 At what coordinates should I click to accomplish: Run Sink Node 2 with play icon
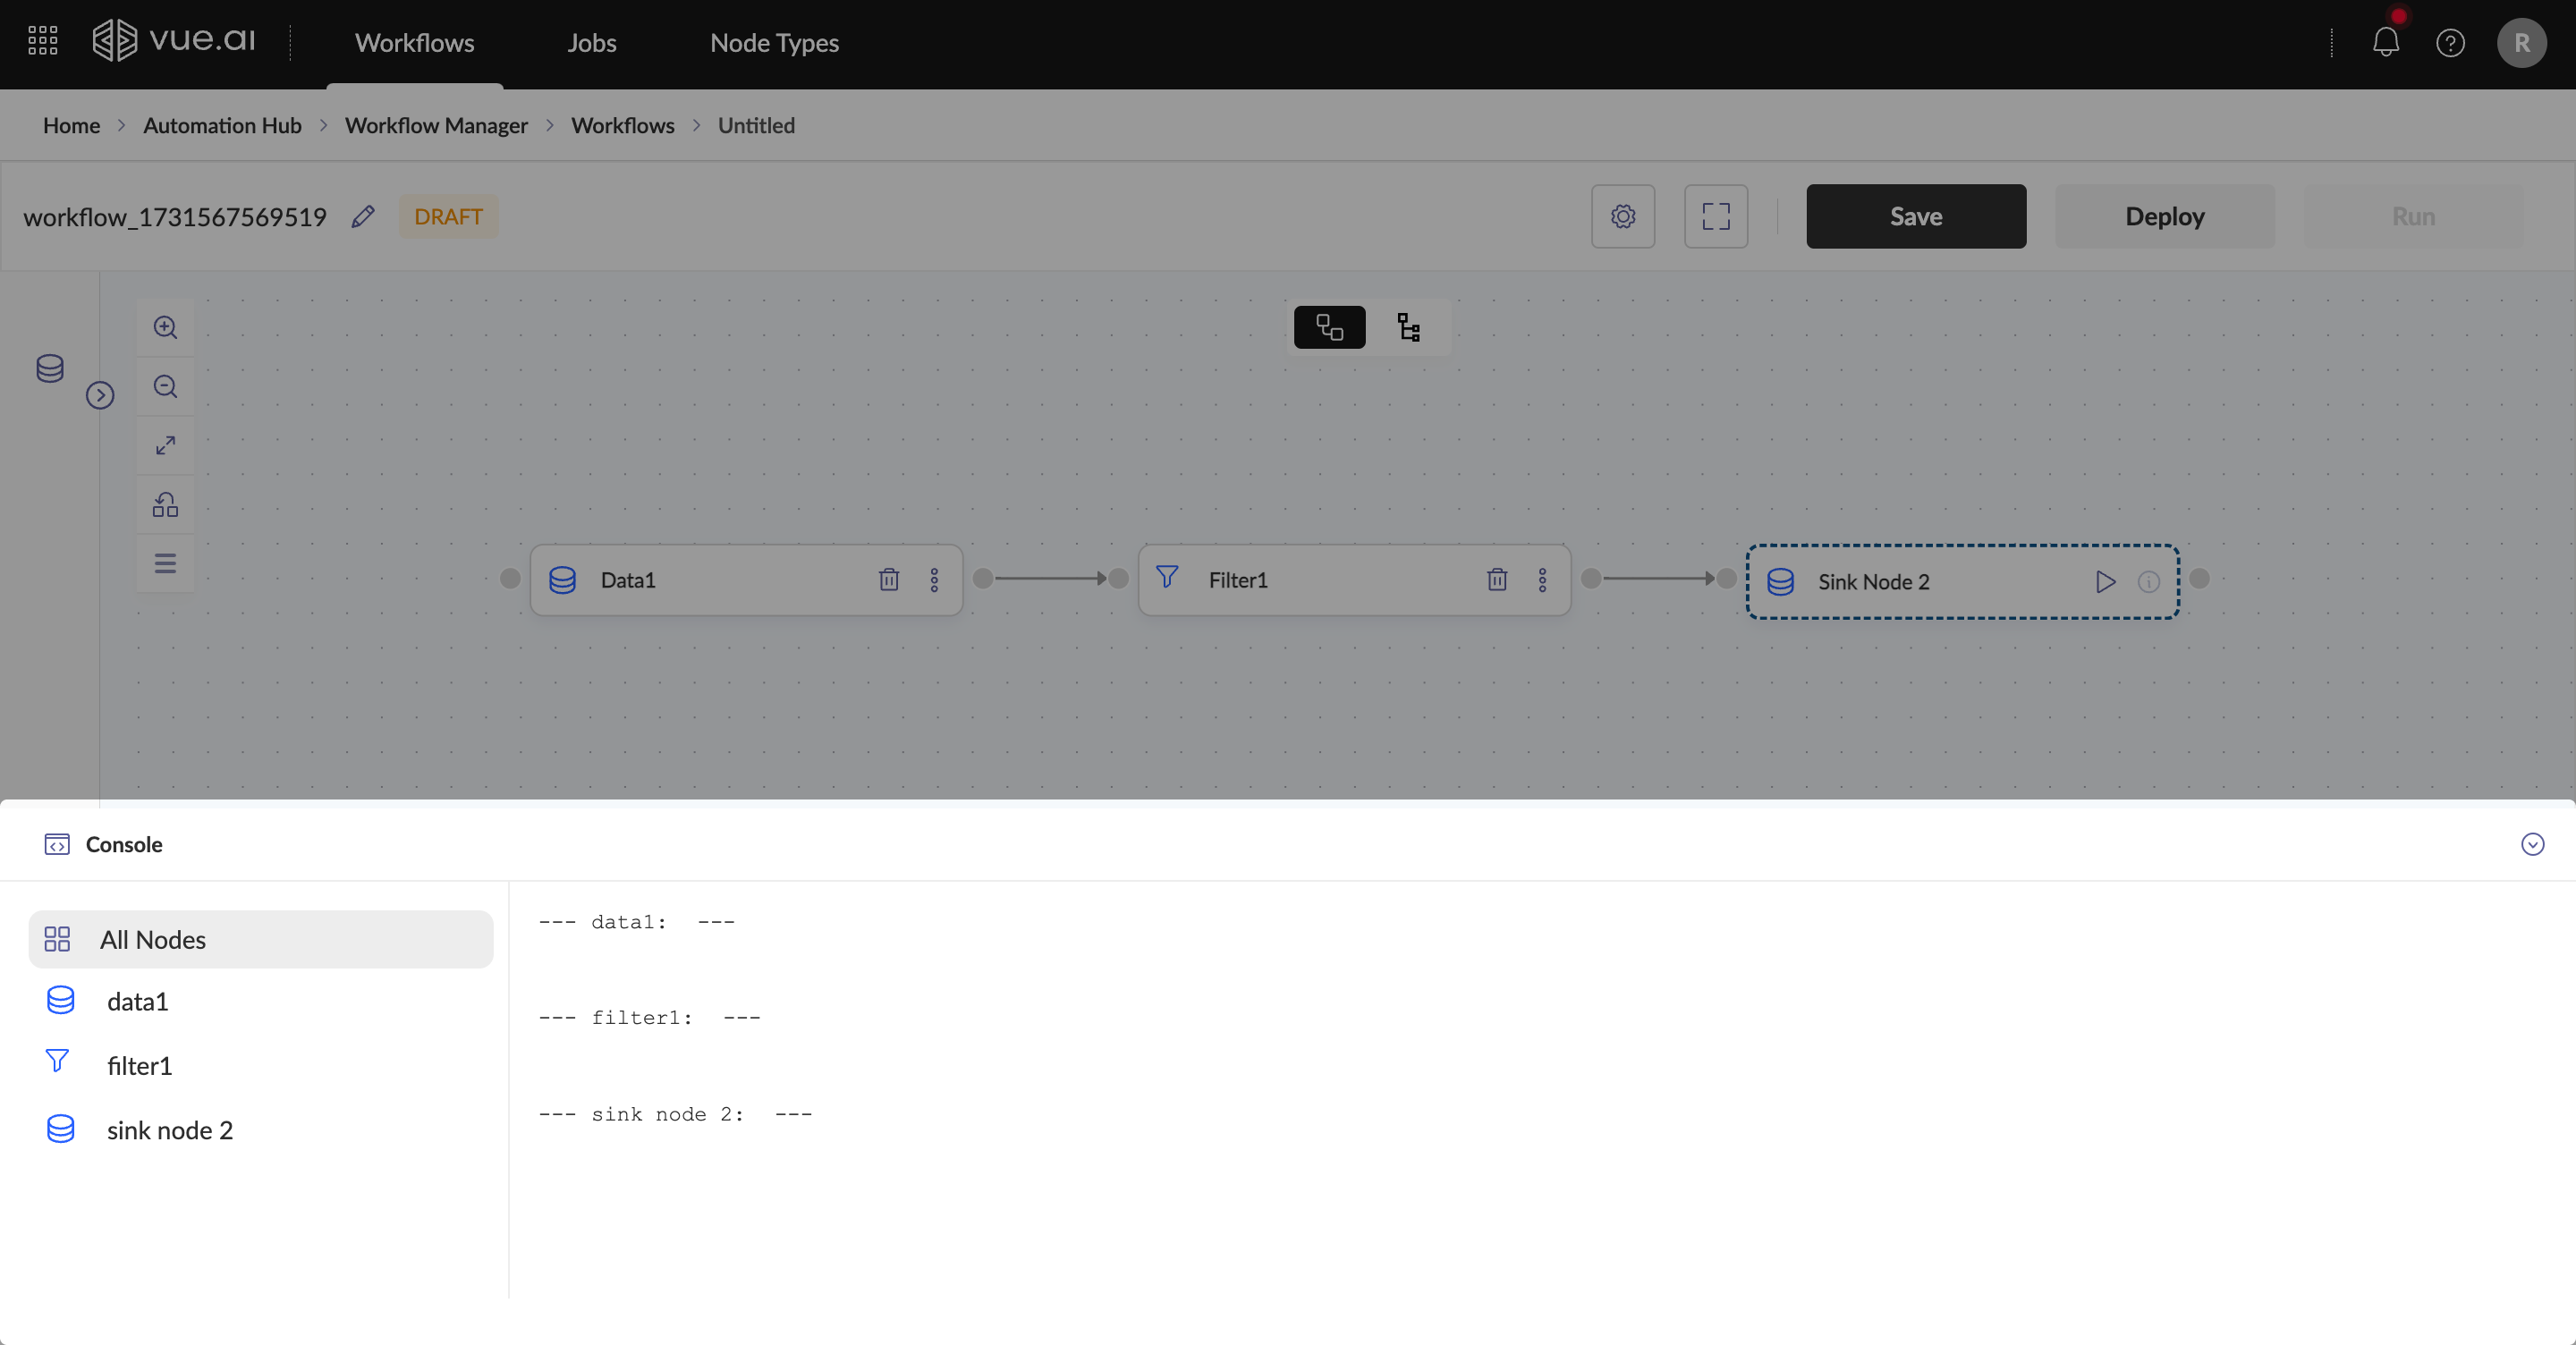[2104, 582]
